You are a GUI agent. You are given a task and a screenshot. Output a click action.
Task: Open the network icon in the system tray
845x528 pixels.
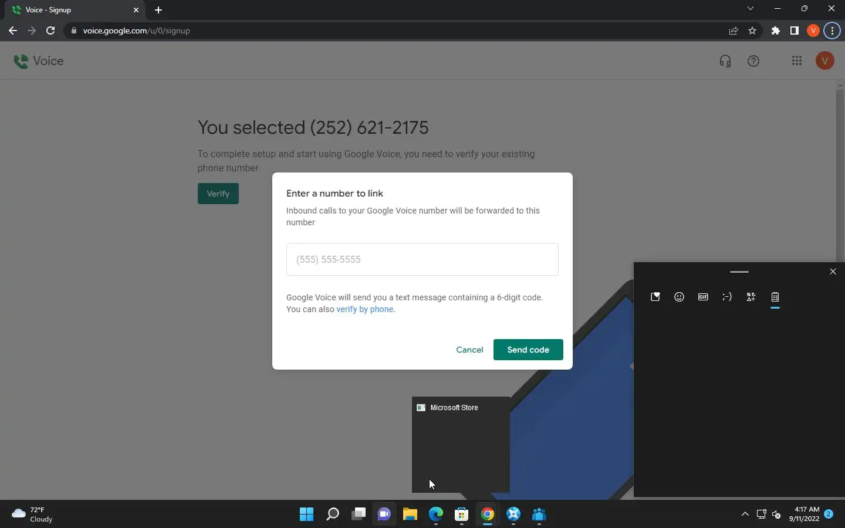761,515
